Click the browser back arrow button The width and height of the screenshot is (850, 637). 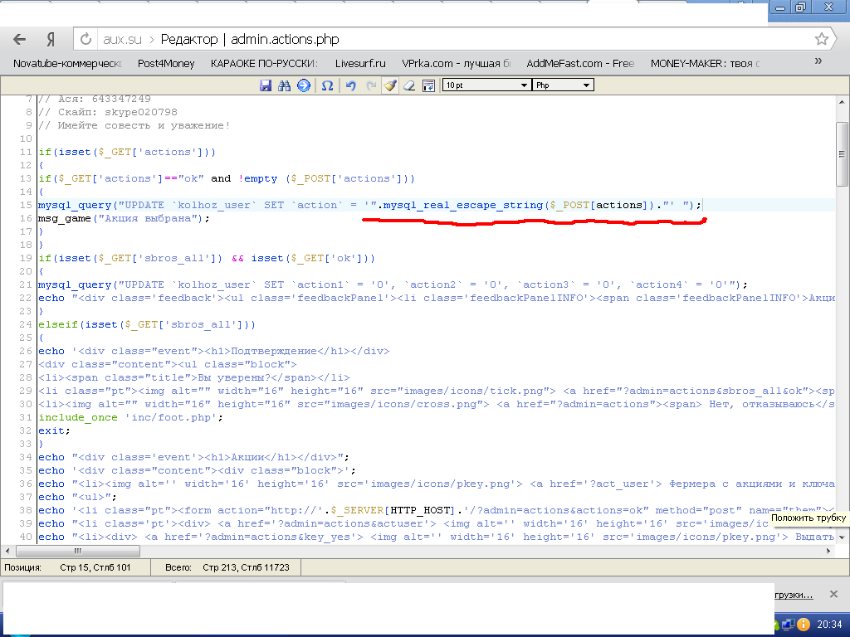(x=20, y=39)
